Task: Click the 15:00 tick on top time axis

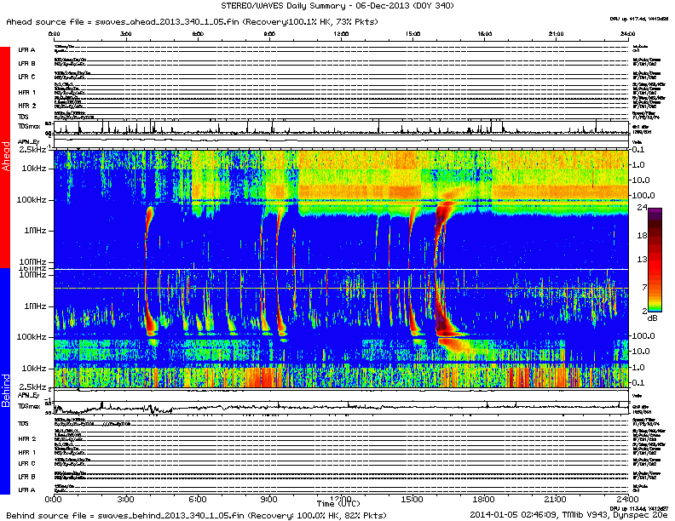Action: click(412, 35)
